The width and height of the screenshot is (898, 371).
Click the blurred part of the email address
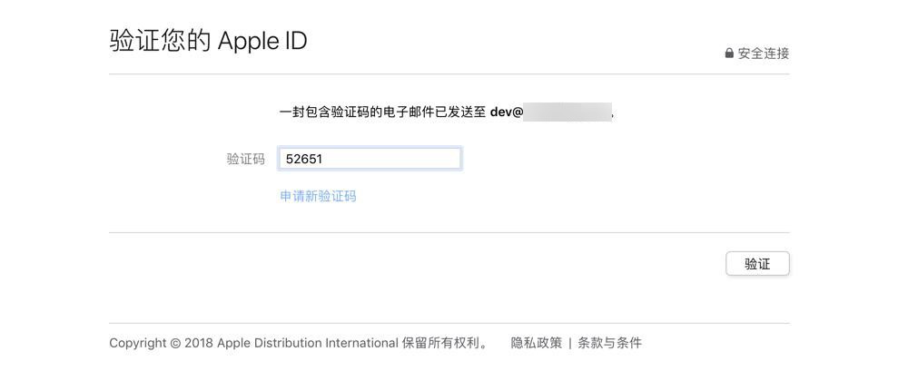click(567, 112)
